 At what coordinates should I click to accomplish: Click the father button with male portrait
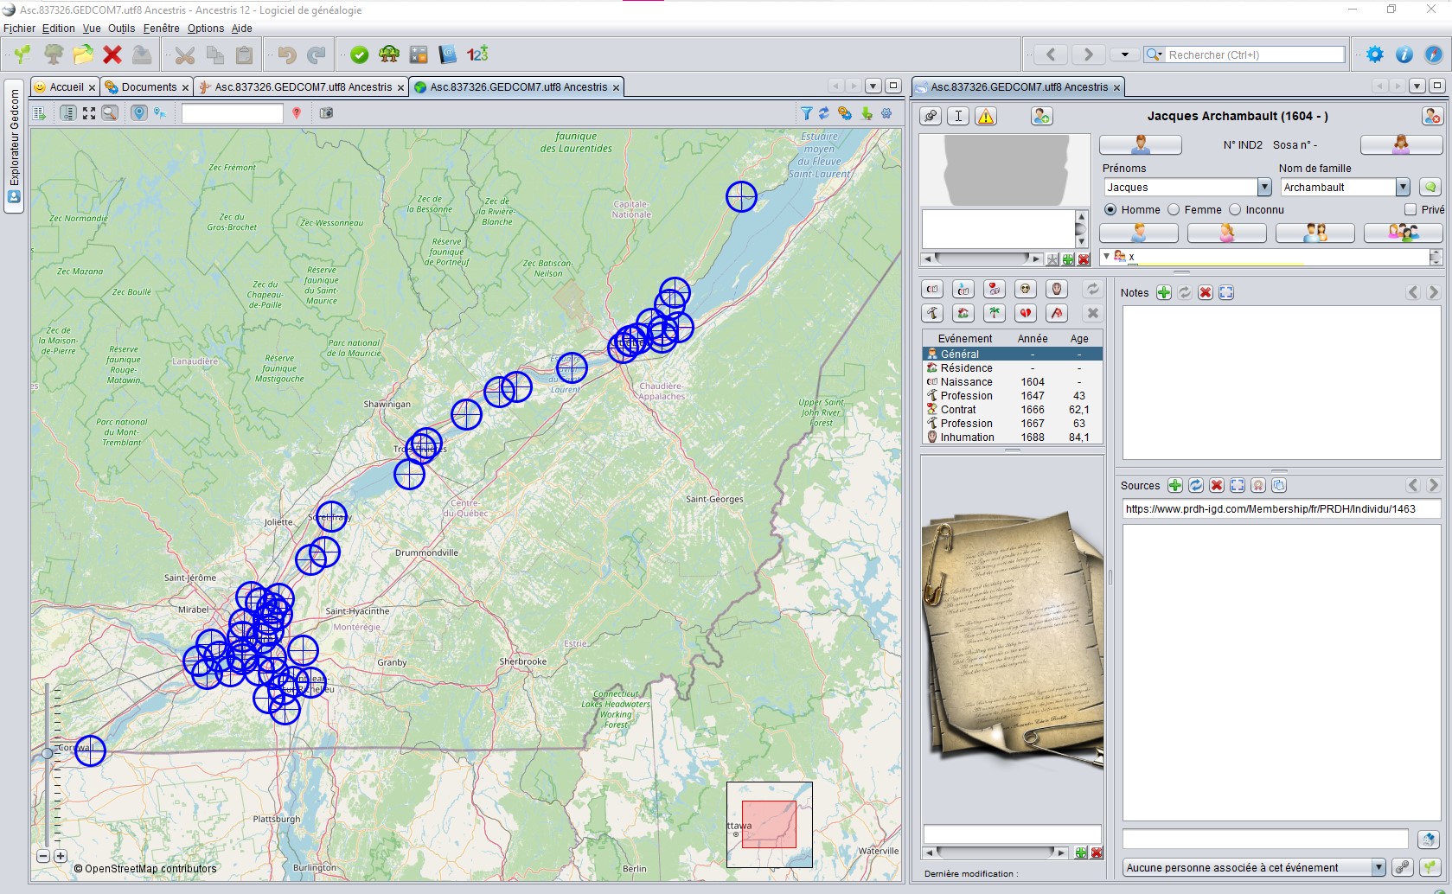pyautogui.click(x=1140, y=145)
